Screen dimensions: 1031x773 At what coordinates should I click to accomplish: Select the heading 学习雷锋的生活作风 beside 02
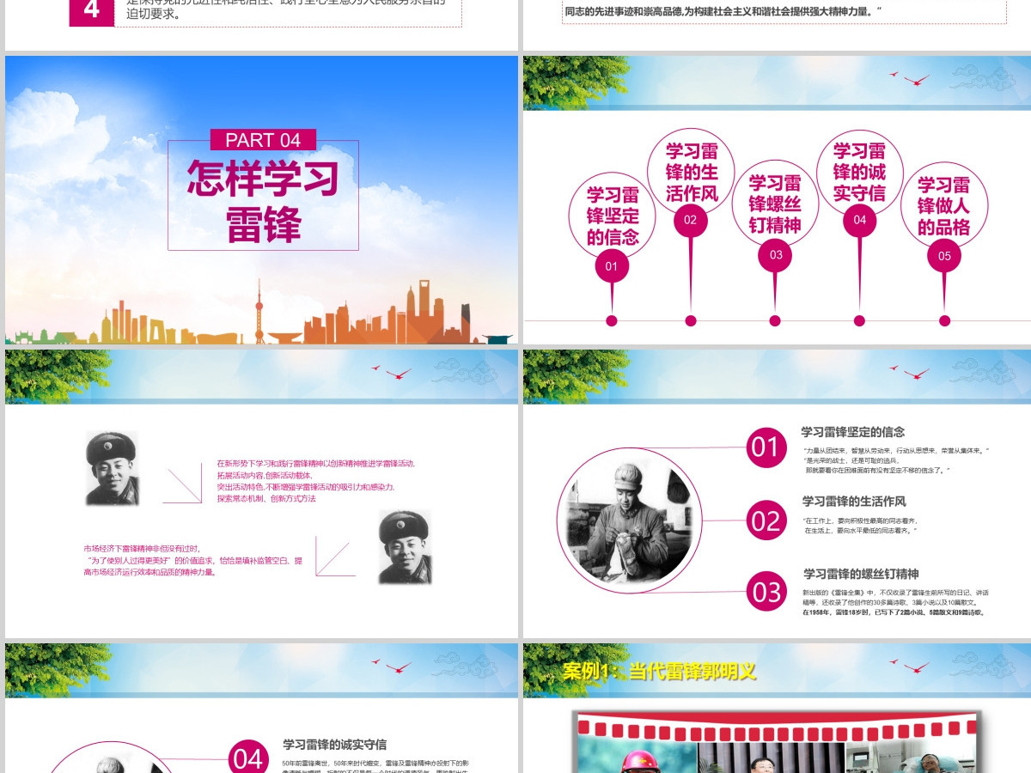click(854, 501)
